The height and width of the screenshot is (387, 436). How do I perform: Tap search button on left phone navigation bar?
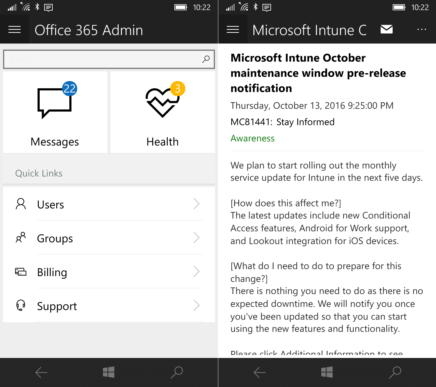pyautogui.click(x=177, y=372)
